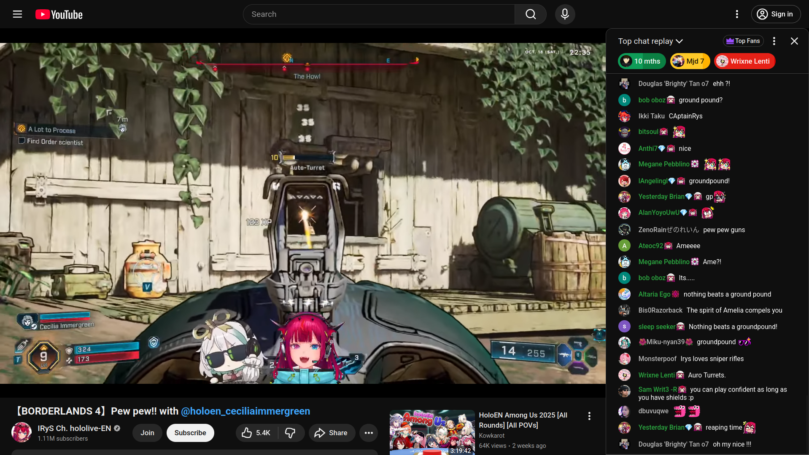Open the Mjd 7 chat ticker chip
This screenshot has height=455, width=809.
coord(690,61)
